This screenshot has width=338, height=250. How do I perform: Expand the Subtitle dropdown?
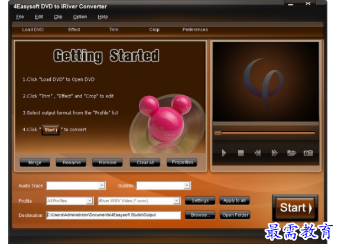[187, 186]
